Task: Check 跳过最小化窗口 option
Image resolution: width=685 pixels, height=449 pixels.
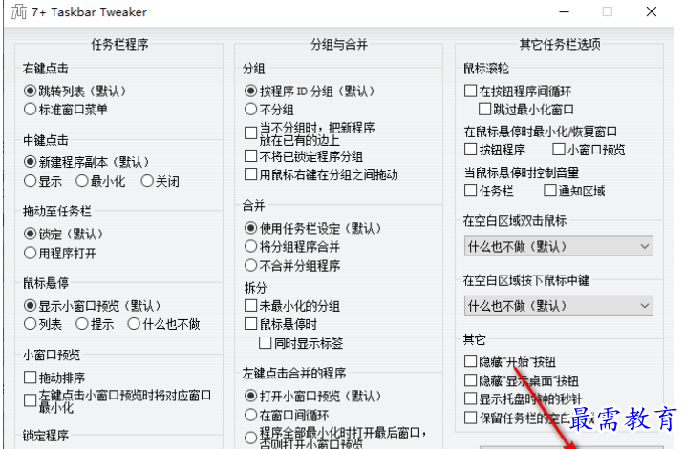Action: coord(485,109)
